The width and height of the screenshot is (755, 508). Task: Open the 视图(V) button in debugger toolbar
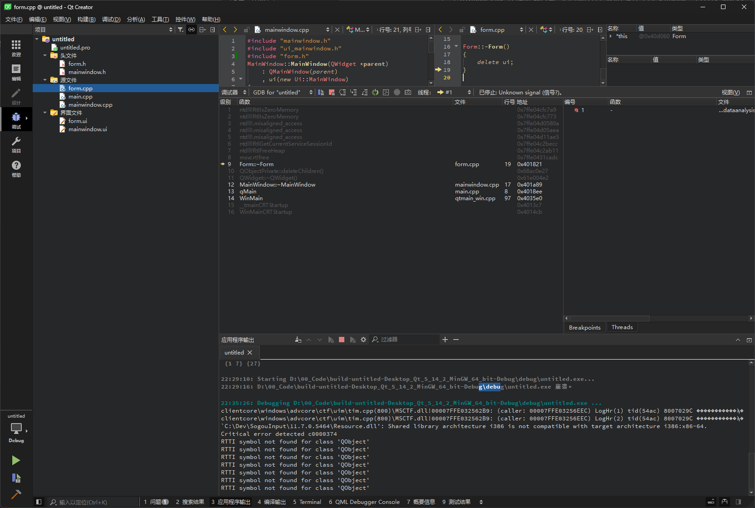pyautogui.click(x=730, y=92)
